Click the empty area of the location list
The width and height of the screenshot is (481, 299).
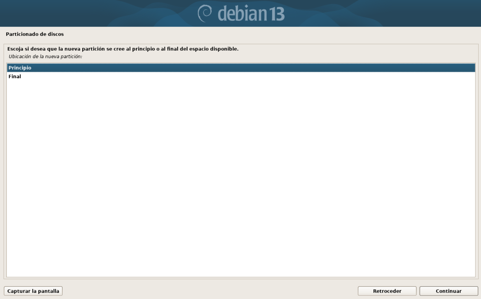tap(241, 178)
